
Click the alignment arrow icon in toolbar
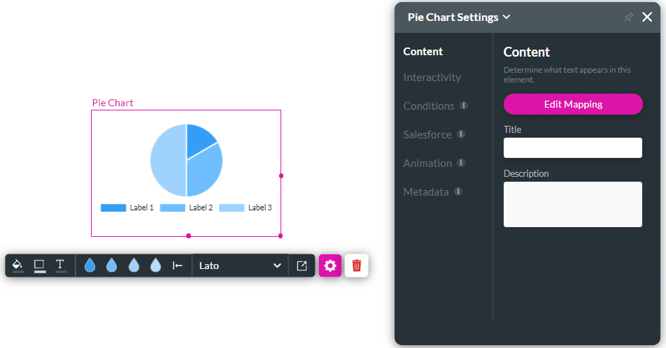click(x=178, y=266)
